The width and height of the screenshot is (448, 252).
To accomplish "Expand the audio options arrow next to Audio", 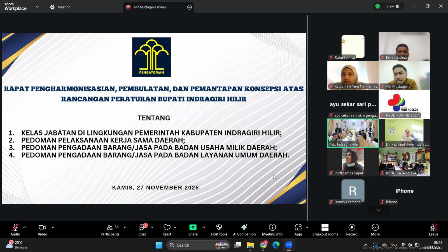I will (x=24, y=227).
